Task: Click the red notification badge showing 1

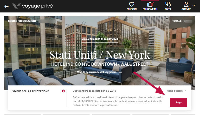Action: click(x=63, y=91)
